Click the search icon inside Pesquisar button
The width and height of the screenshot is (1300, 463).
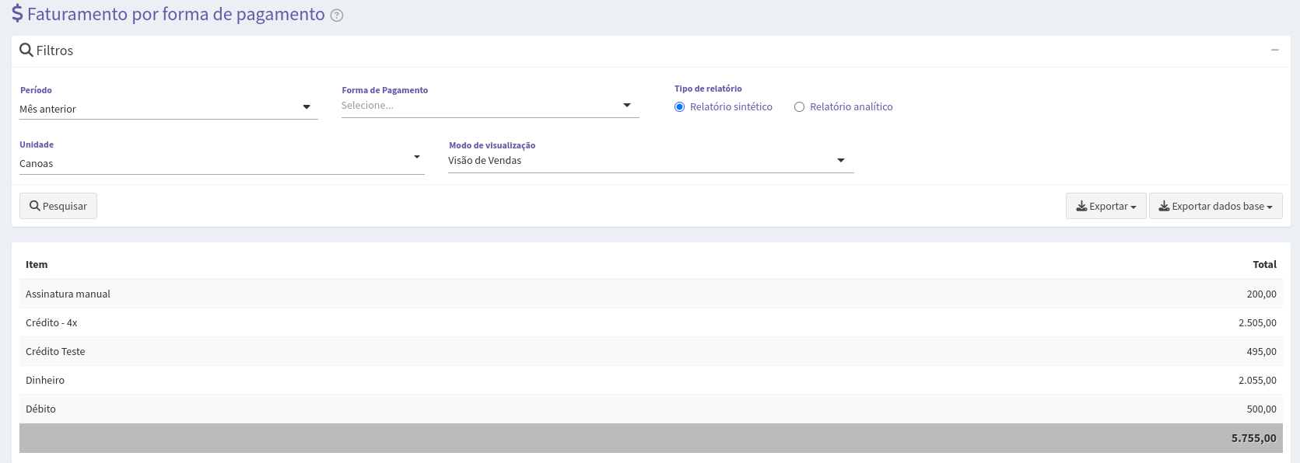tap(35, 207)
